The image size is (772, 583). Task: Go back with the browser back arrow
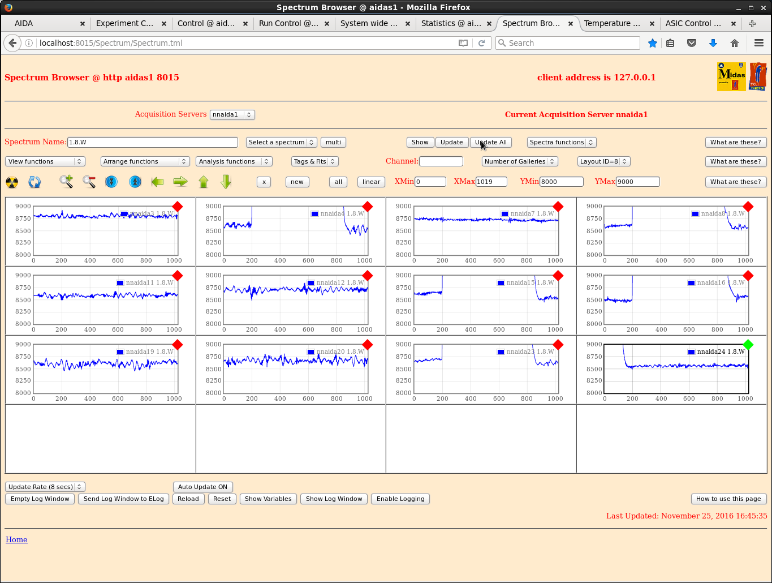coord(12,43)
